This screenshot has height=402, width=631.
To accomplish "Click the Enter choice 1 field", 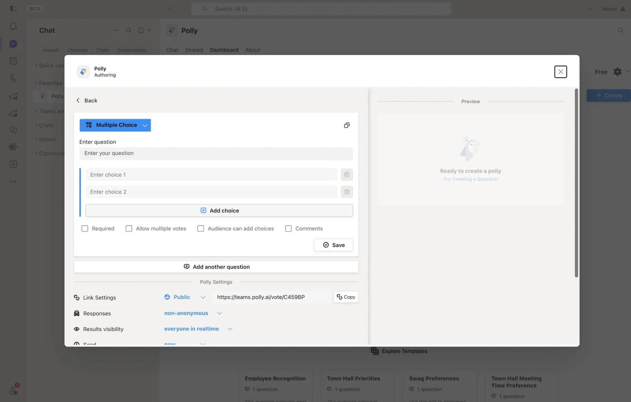I will [x=211, y=175].
